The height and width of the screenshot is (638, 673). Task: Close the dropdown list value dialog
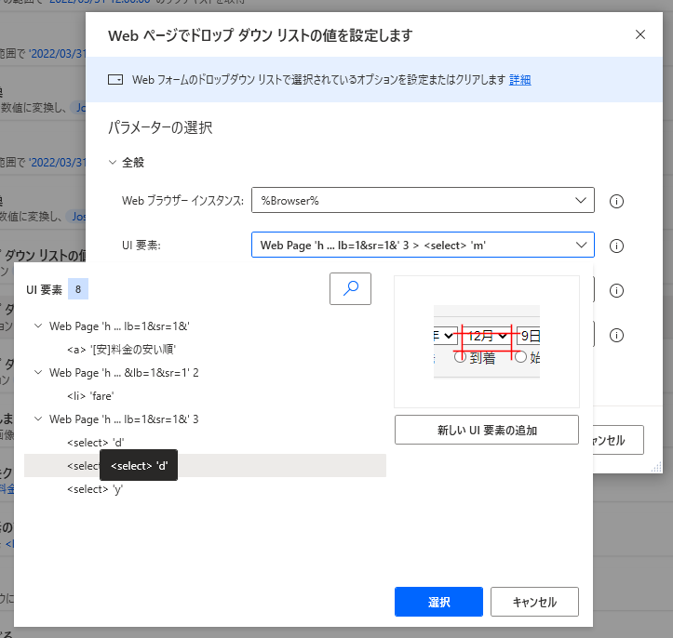click(639, 34)
